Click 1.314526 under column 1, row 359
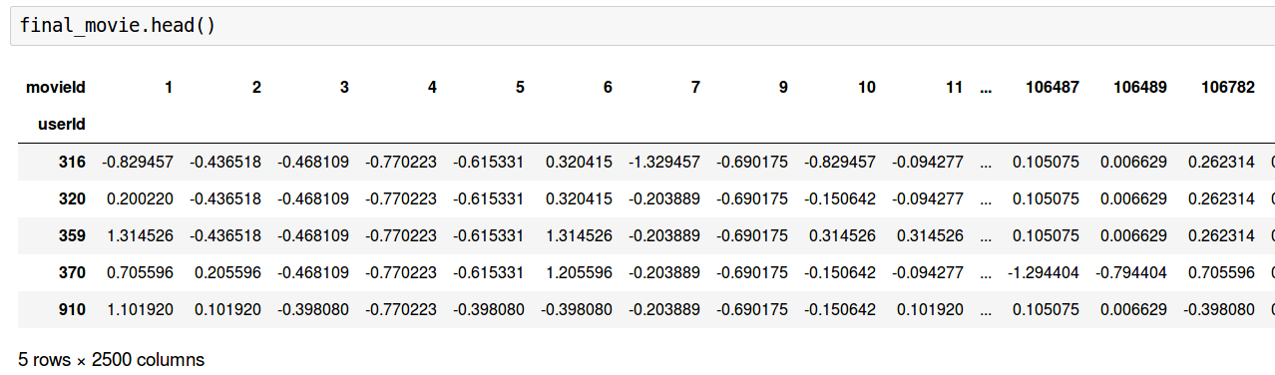The width and height of the screenshot is (1275, 375). coord(140,235)
